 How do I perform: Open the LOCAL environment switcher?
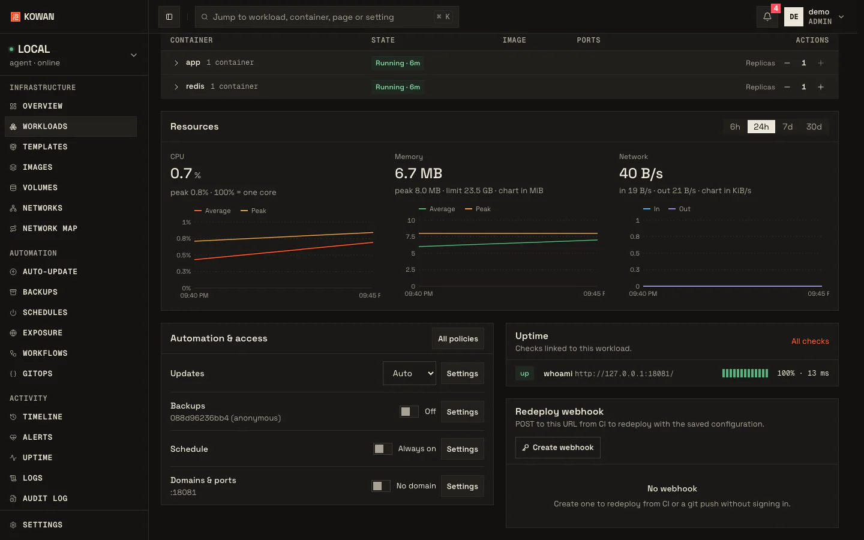74,55
